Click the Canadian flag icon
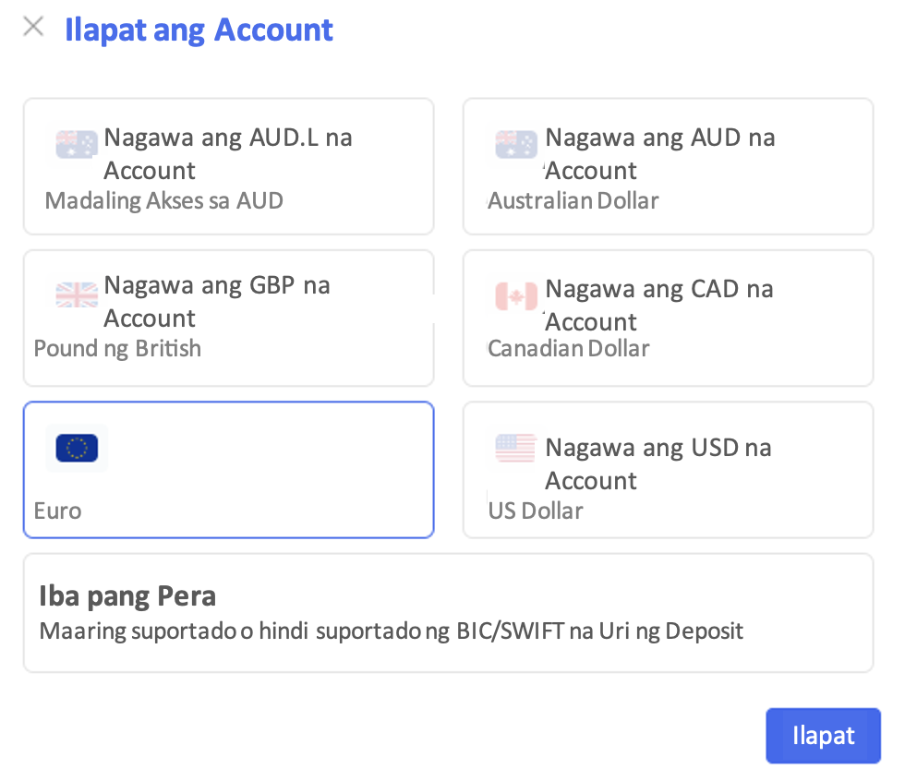The width and height of the screenshot is (905, 781). pyautogui.click(x=516, y=296)
